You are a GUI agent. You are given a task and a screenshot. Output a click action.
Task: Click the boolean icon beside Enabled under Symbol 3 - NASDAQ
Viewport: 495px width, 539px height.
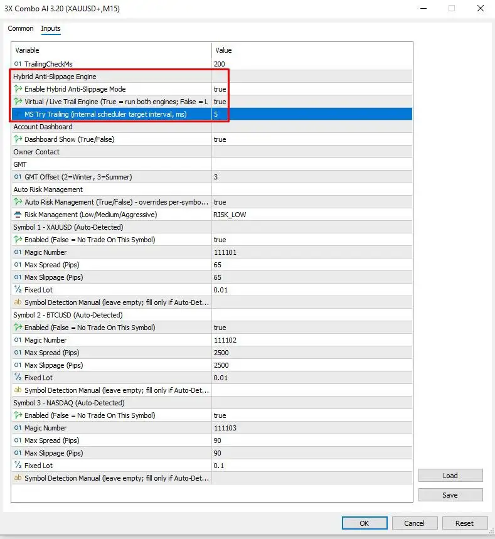coord(18,415)
